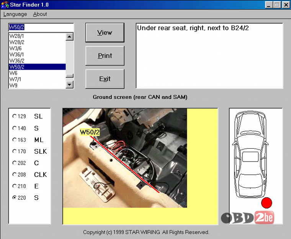Select W7/1 in the component list
Viewport: 291px width, 239px height.
[37, 79]
